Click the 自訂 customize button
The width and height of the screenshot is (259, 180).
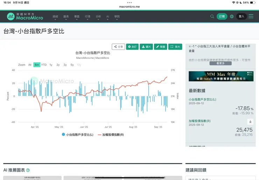point(132,47)
